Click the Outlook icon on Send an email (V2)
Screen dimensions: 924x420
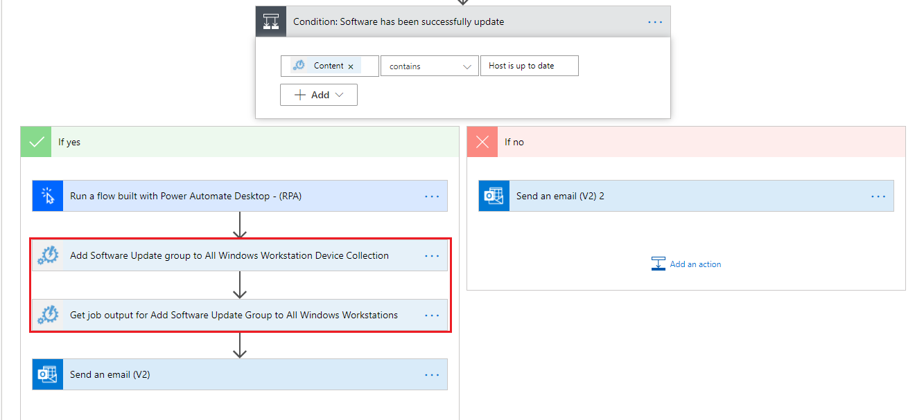coord(48,375)
